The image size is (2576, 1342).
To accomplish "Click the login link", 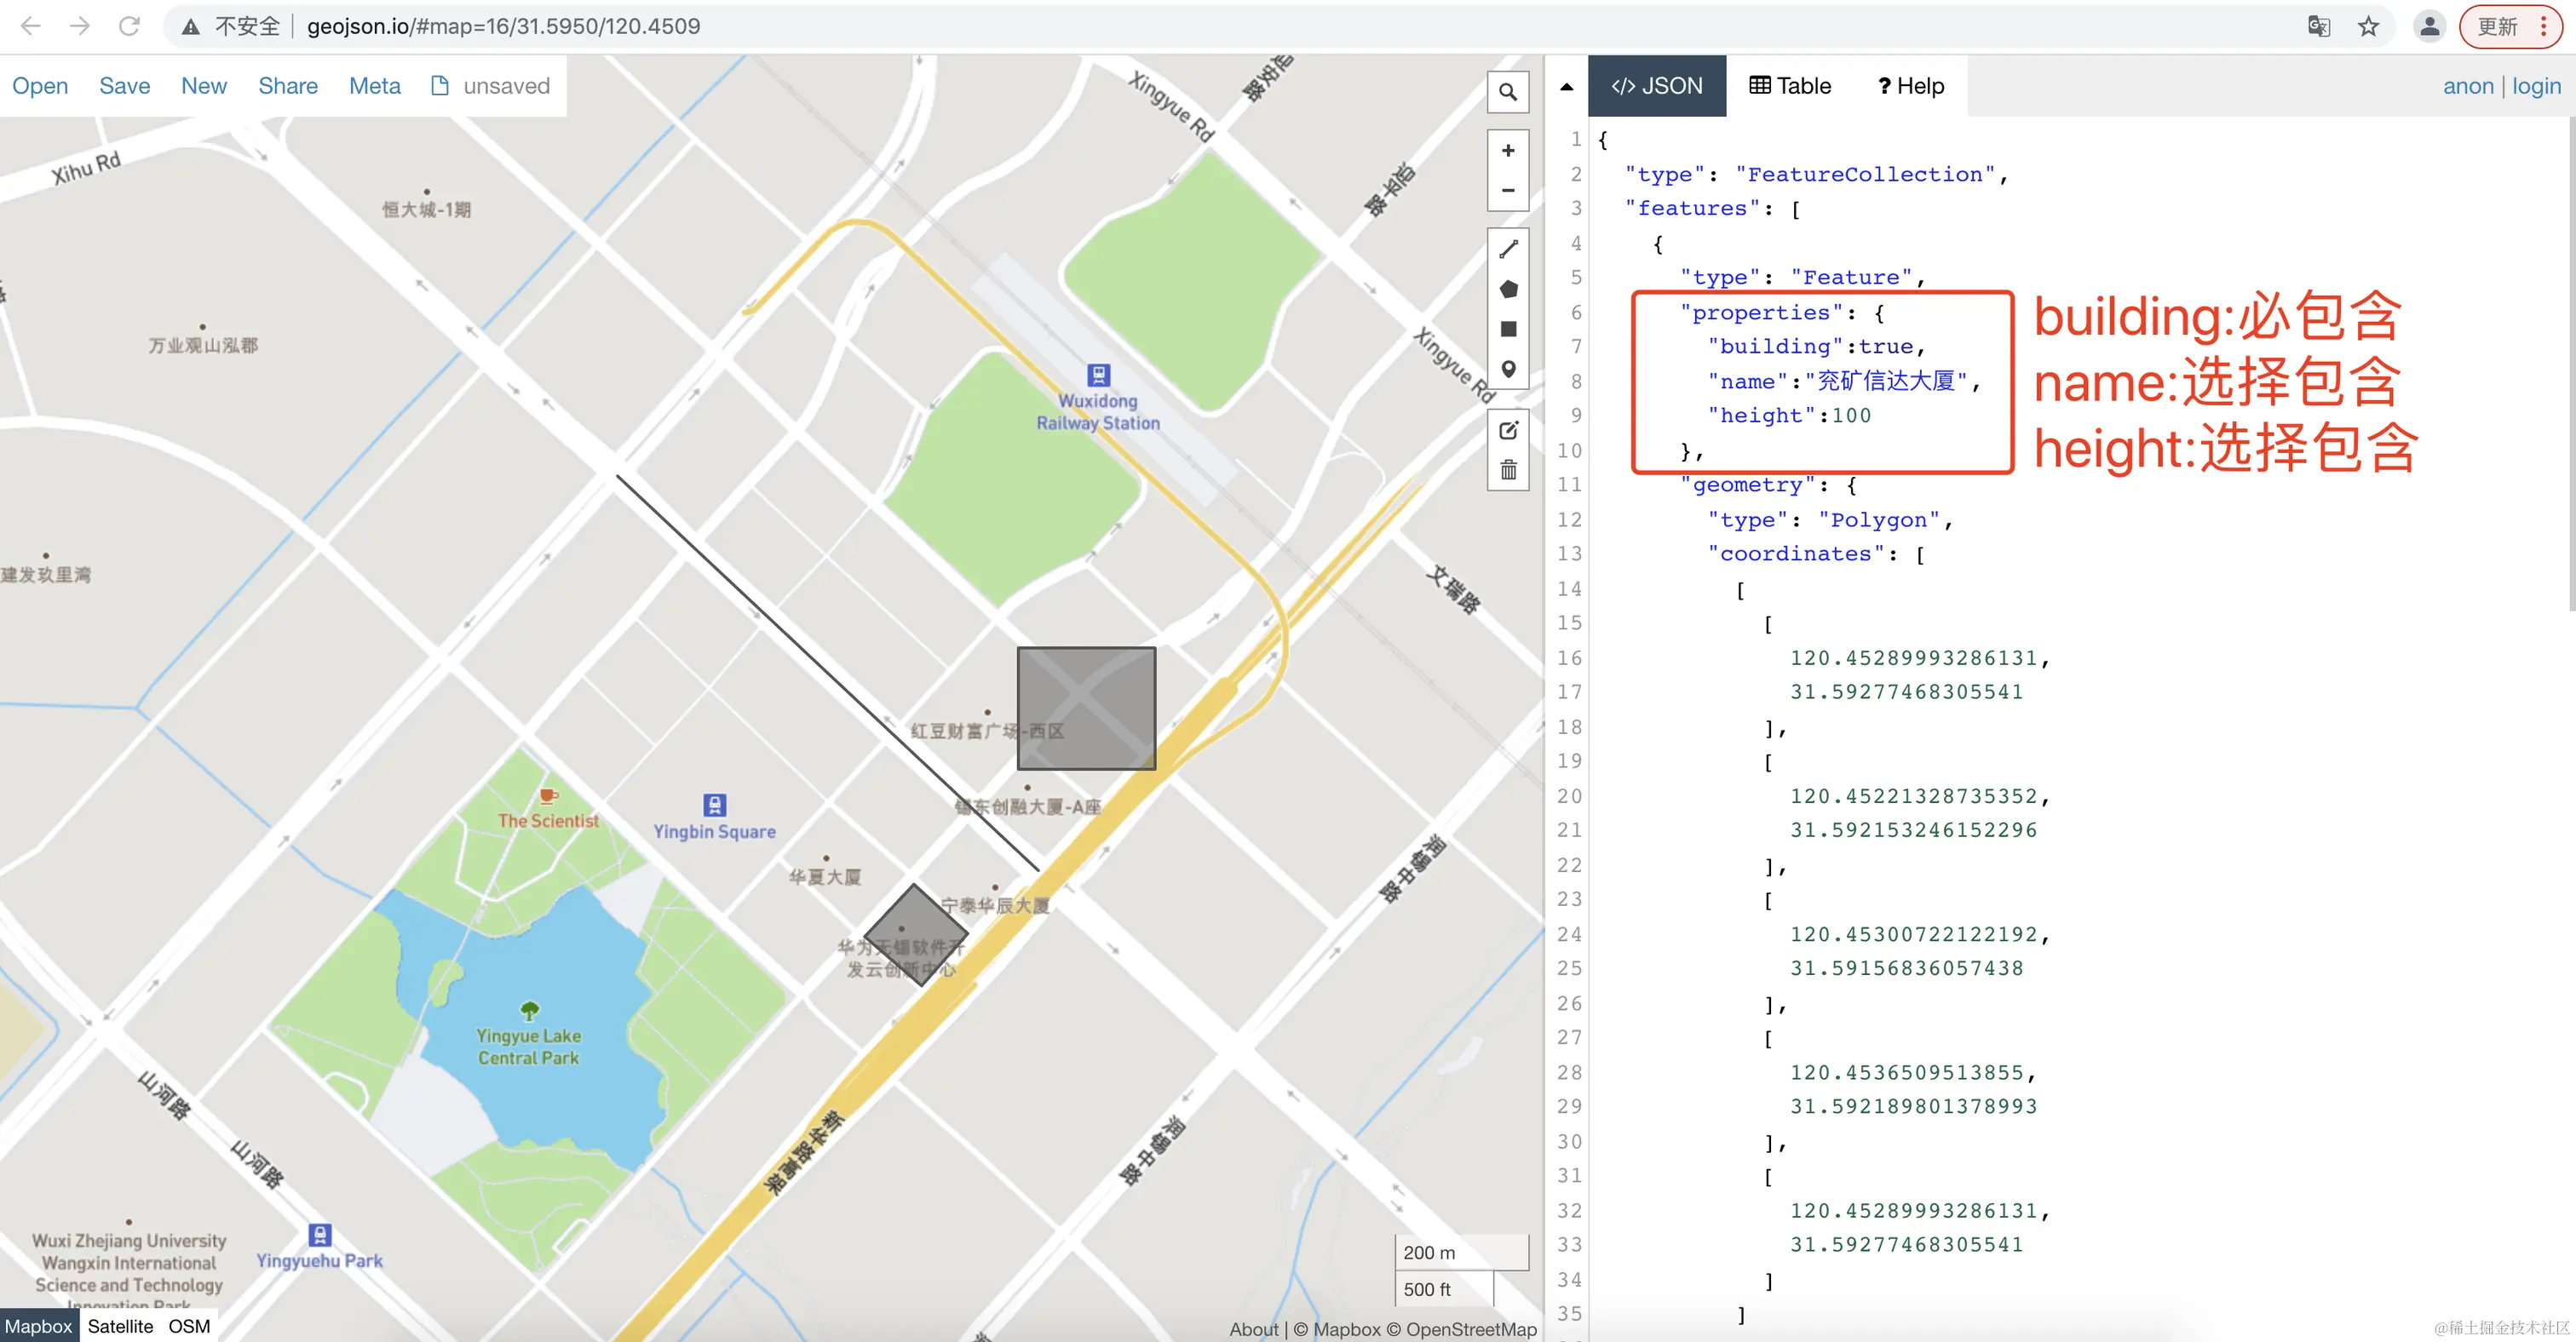I will coord(2536,86).
